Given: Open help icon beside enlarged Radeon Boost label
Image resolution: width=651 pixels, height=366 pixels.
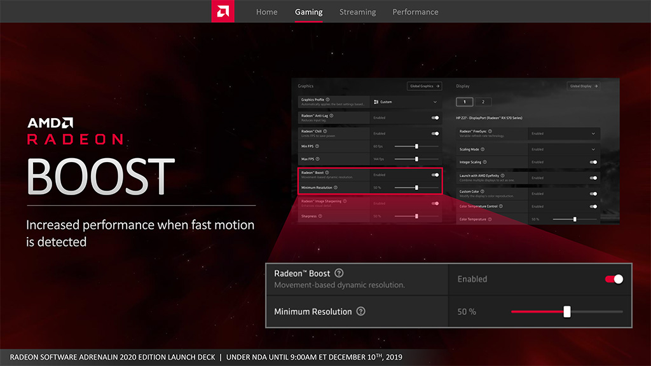Looking at the screenshot, I should pyautogui.click(x=339, y=273).
